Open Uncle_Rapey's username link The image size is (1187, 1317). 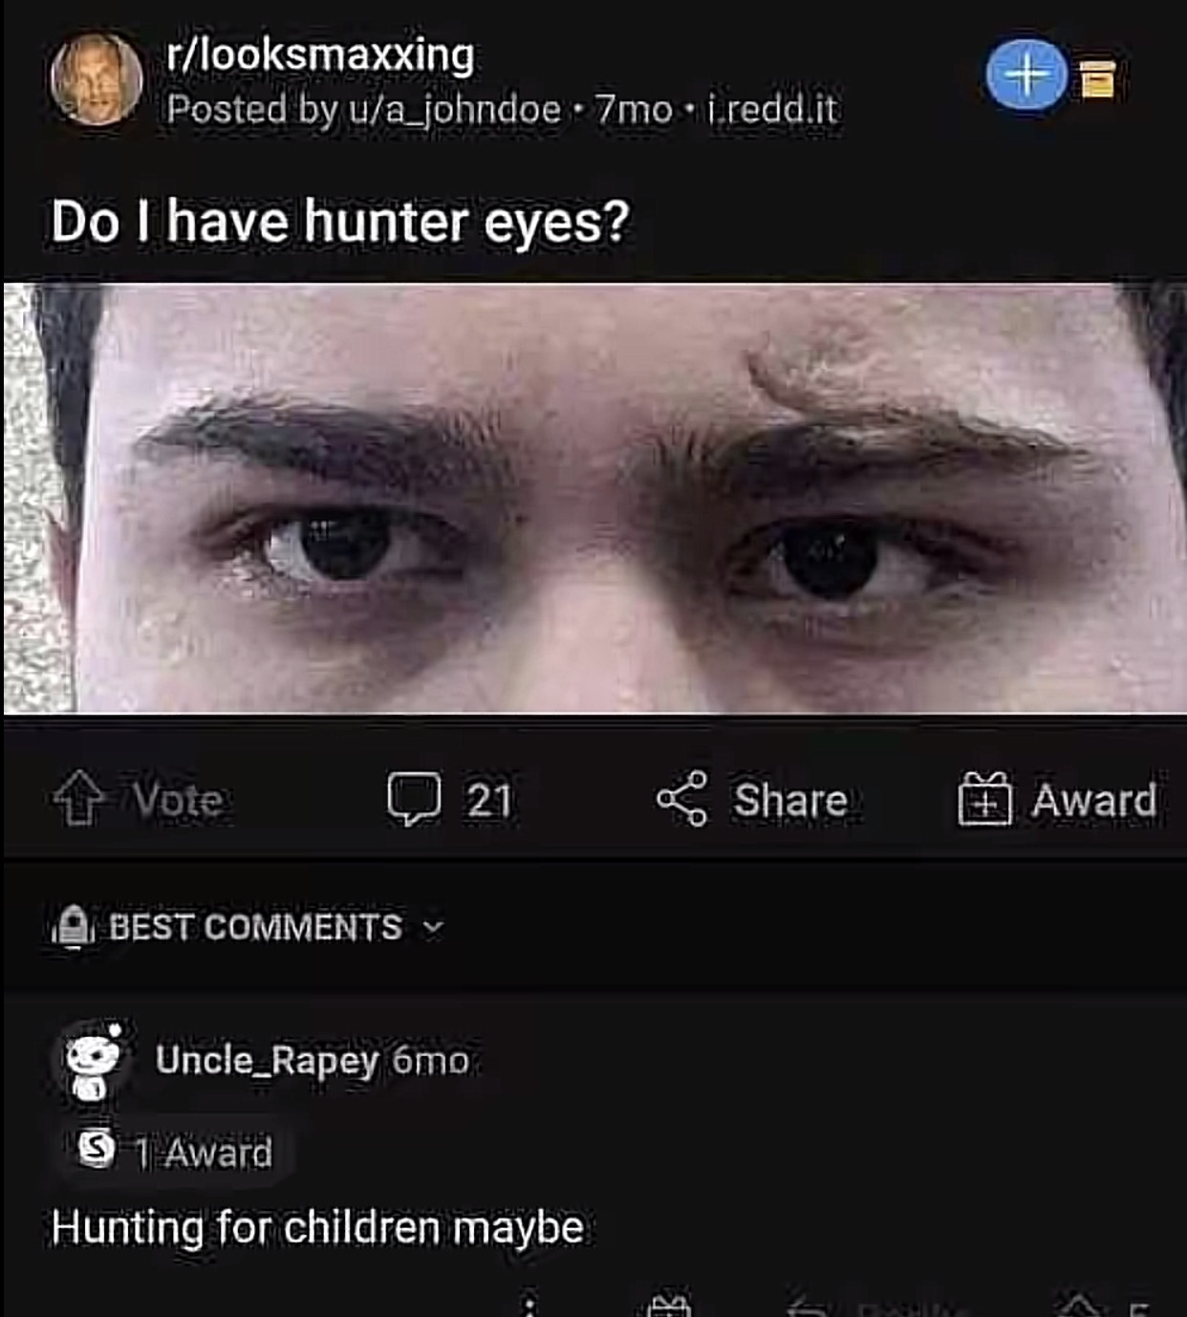coord(267,1060)
